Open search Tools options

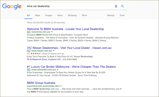pos(122,15)
